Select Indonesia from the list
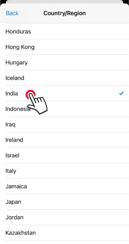129x244 pixels. 64,109
